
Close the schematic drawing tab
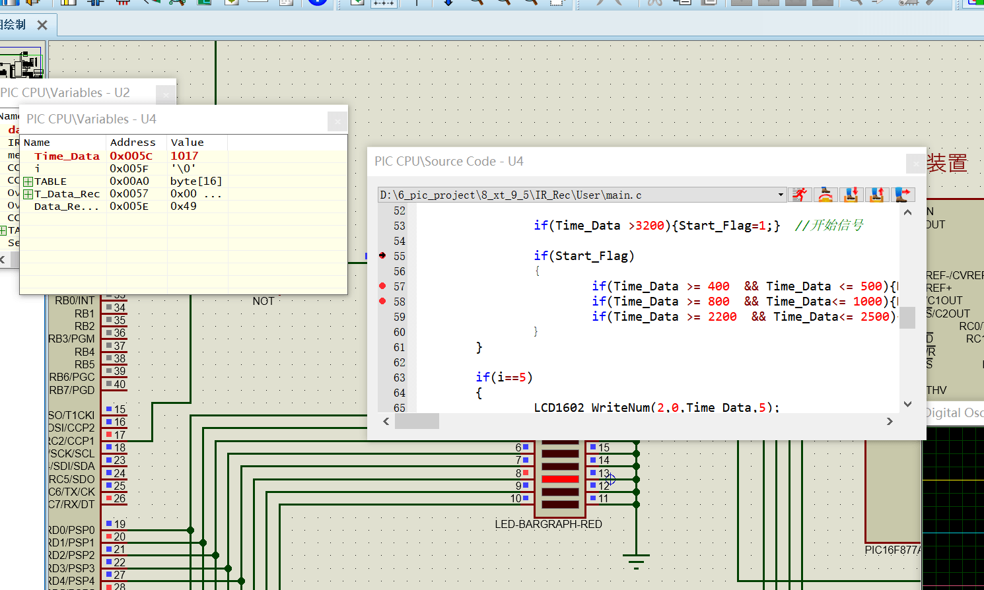coord(42,25)
